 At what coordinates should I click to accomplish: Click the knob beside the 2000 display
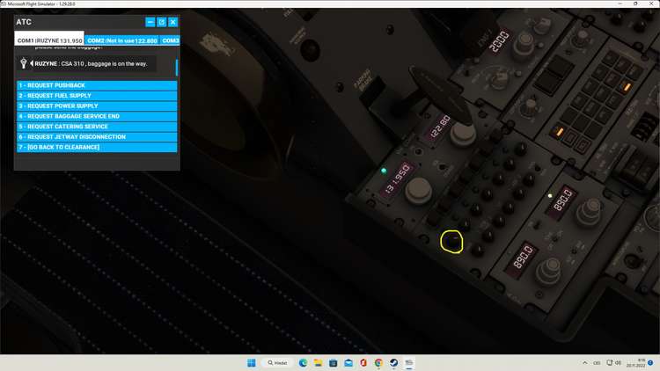pos(524,42)
